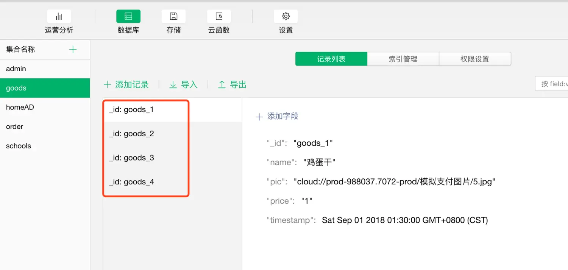This screenshot has height=270, width=568.
Task: Open the 存储 storage section
Action: 173,21
